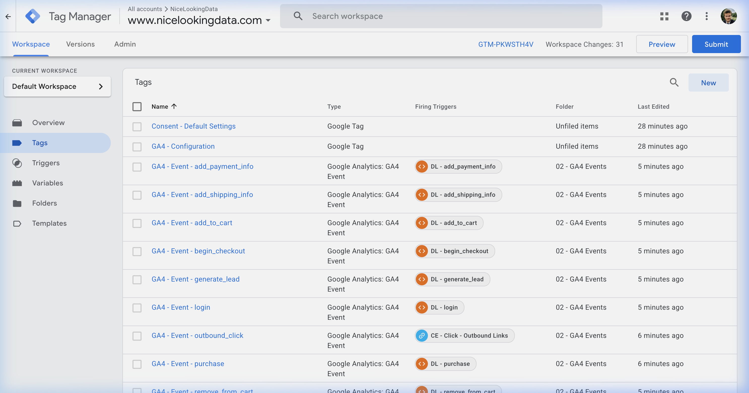The image size is (749, 393).
Task: Select the Triggers section icon
Action: pyautogui.click(x=17, y=163)
